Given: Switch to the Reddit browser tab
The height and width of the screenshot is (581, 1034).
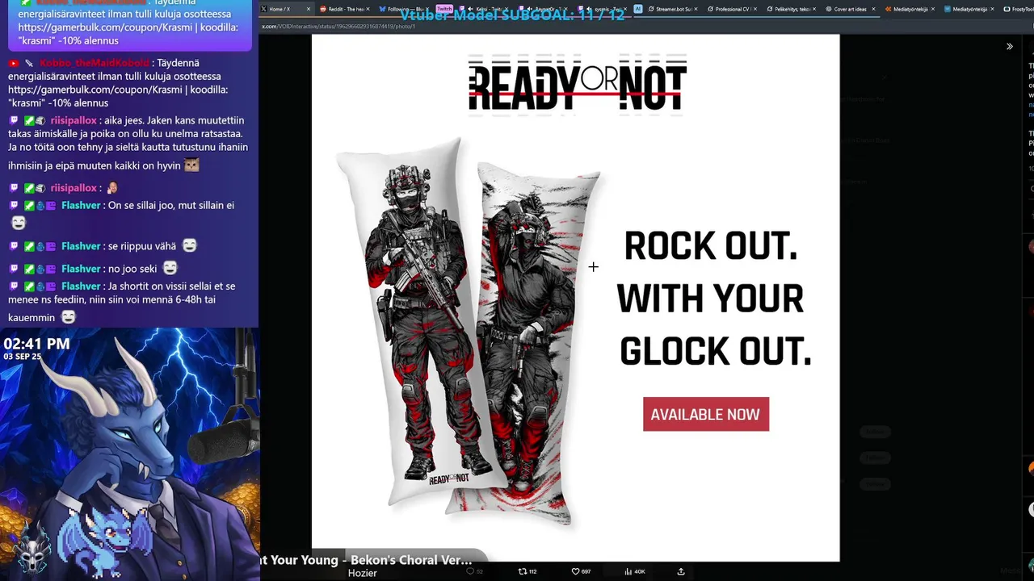Looking at the screenshot, I should 344,9.
